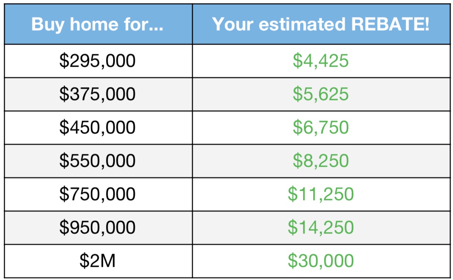This screenshot has height=280, width=453.
Task: Click the word REBATE! in header
Action: pos(390,24)
